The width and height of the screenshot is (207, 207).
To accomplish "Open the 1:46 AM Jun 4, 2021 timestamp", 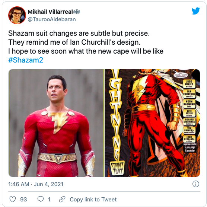I will [36, 184].
